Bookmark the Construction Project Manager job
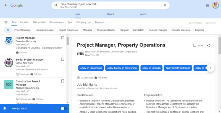 coord(63,81)
